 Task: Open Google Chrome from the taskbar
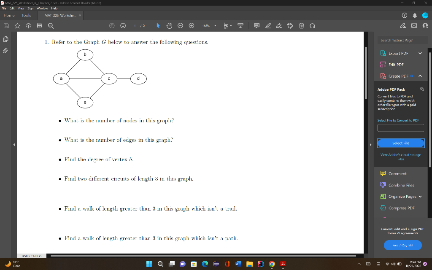272,264
